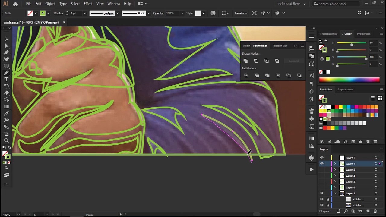This screenshot has height=217, width=386.
Task: Unlock the first linked sublayer
Action: coord(328,199)
